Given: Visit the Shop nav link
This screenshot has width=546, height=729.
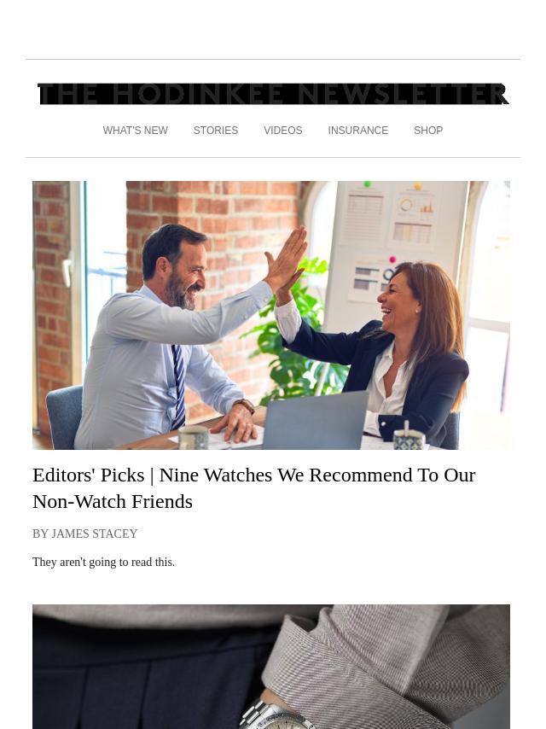Looking at the screenshot, I should coord(428,131).
